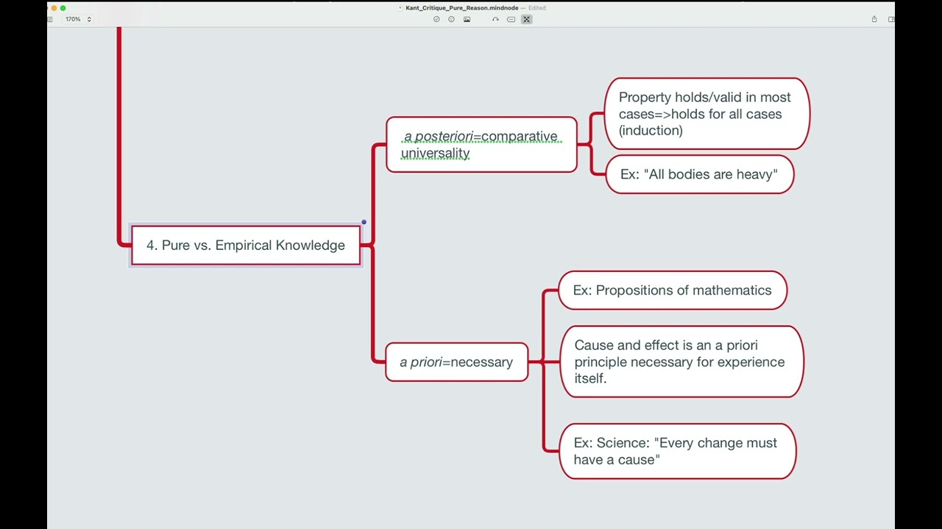Image resolution: width=942 pixels, height=529 pixels.
Task: Select the 'a posteriori=comparative universality' node
Action: click(481, 145)
